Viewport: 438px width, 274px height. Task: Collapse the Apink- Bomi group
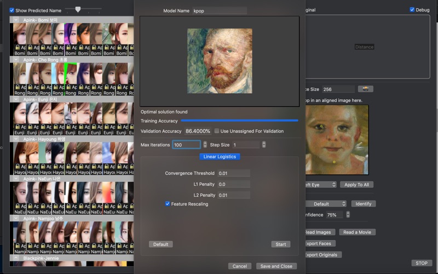pyautogui.click(x=16, y=20)
